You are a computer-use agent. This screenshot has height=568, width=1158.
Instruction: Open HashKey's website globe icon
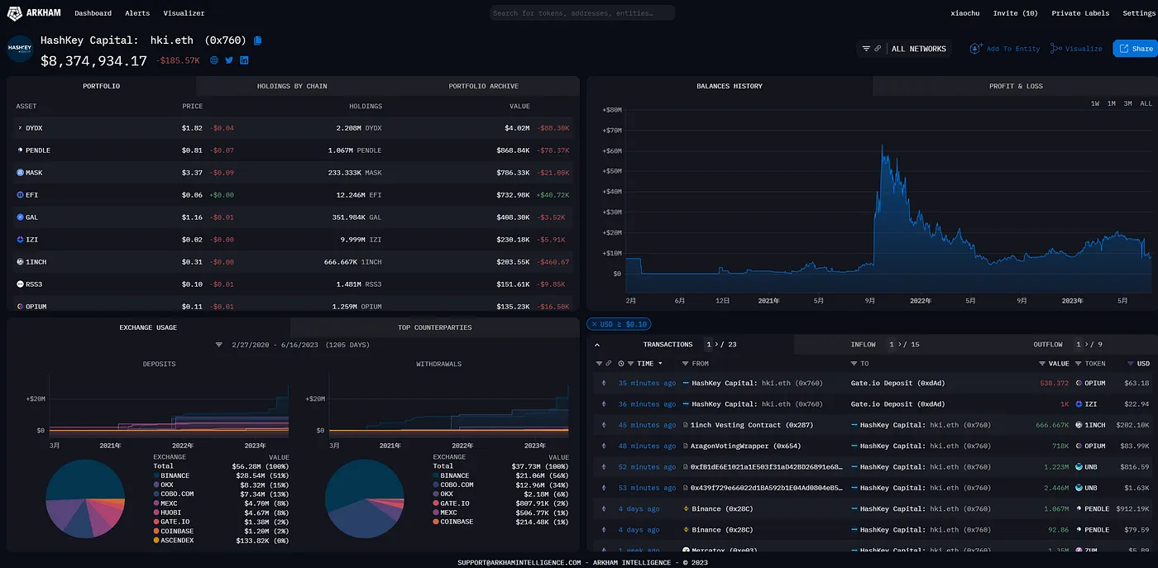click(214, 60)
